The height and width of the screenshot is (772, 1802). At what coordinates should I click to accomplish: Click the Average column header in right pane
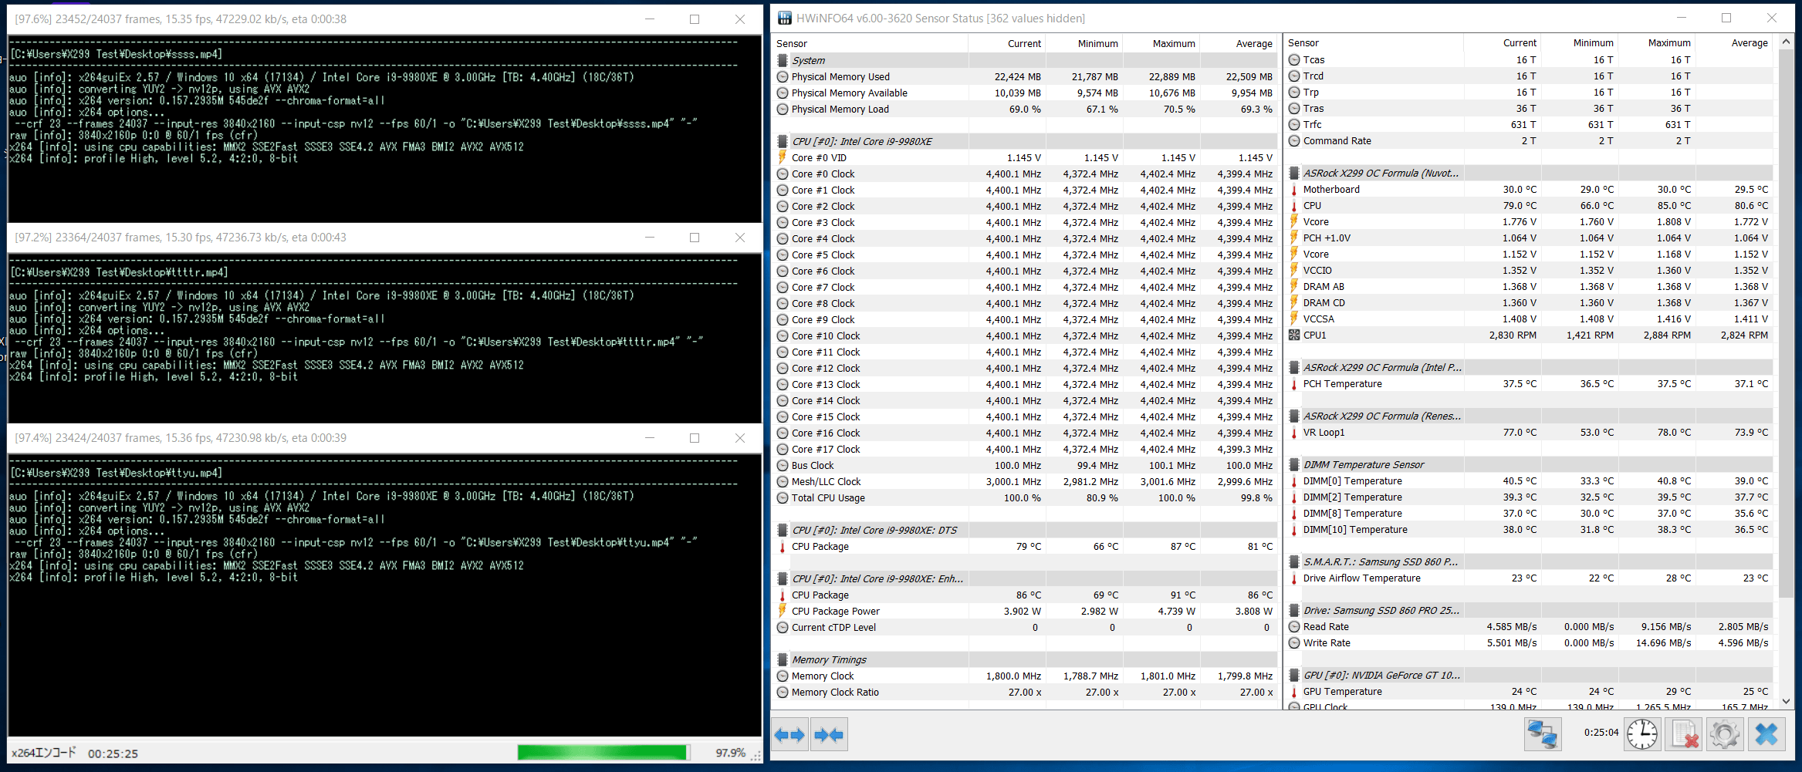pos(1733,42)
